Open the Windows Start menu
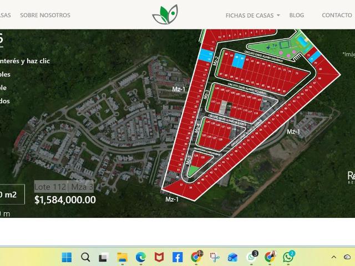 67,257
